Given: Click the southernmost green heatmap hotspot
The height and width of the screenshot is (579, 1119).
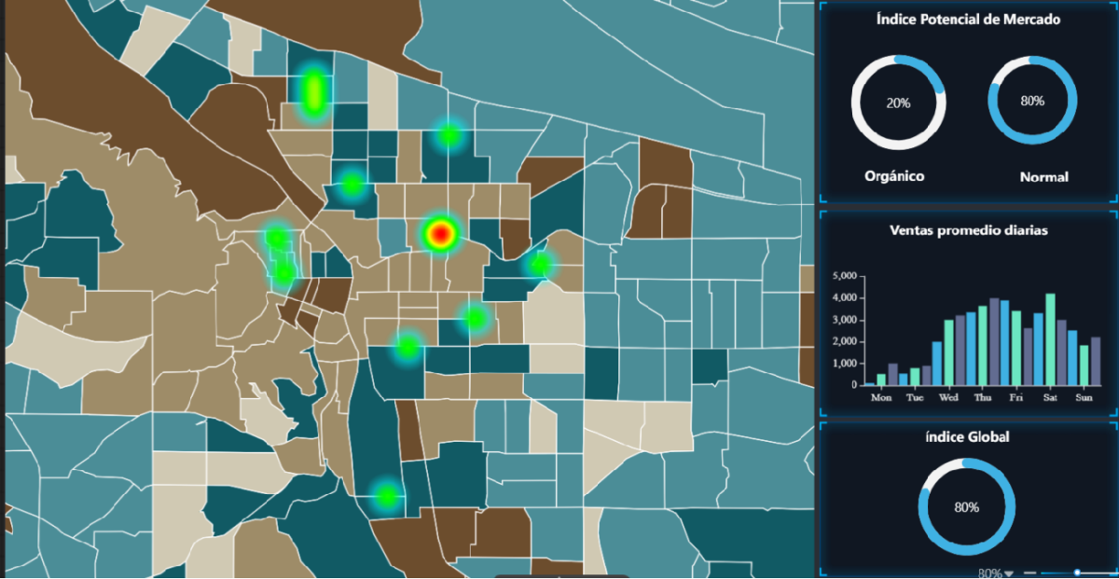Looking at the screenshot, I should pos(386,496).
